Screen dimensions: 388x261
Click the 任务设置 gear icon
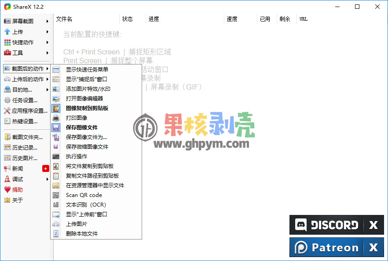coord(7,100)
